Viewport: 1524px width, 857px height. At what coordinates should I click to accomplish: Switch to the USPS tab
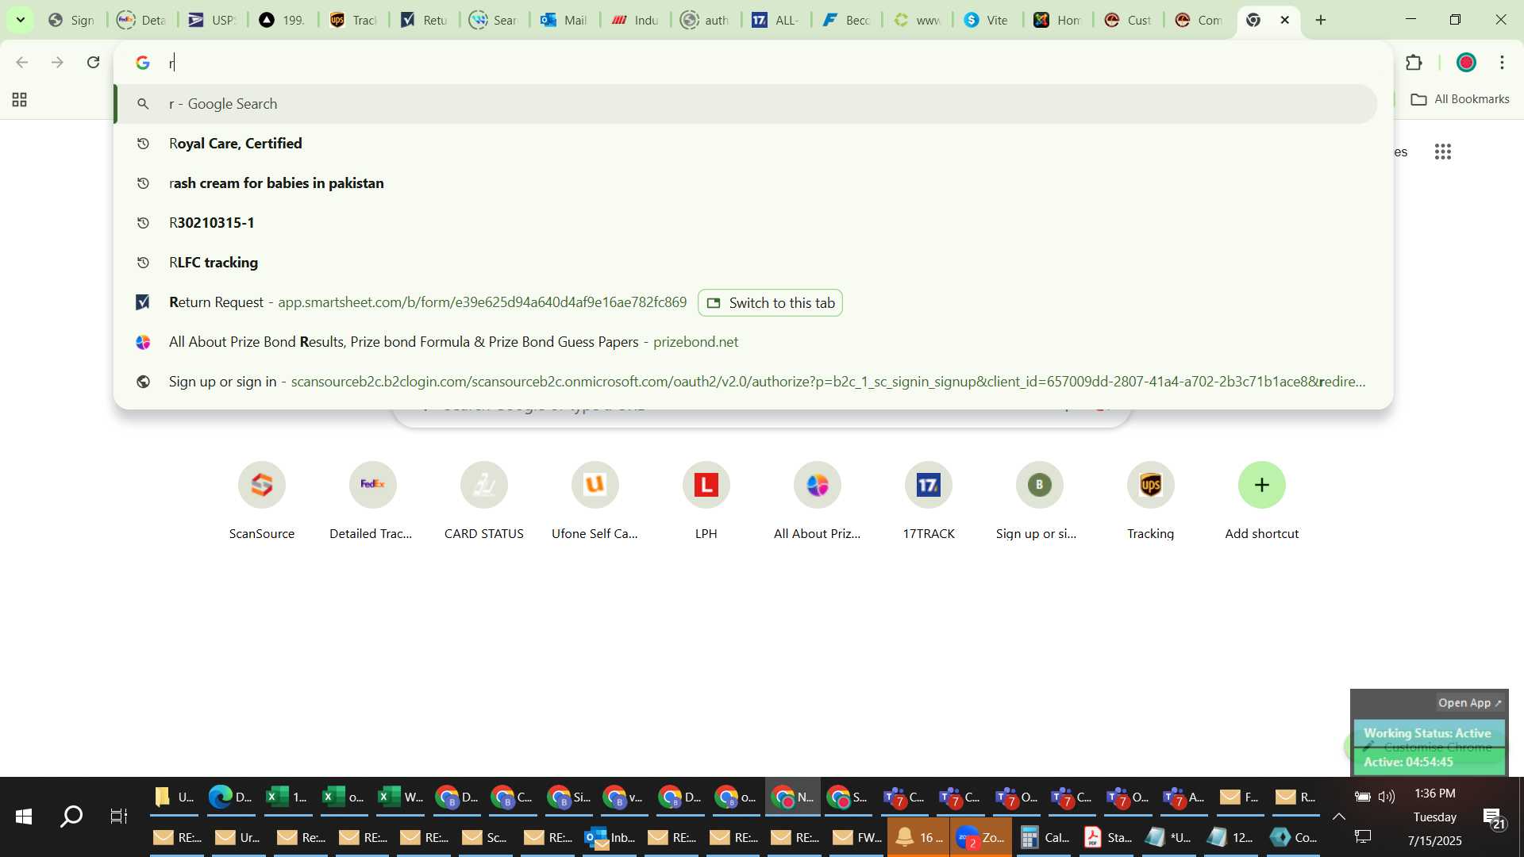[x=212, y=20]
